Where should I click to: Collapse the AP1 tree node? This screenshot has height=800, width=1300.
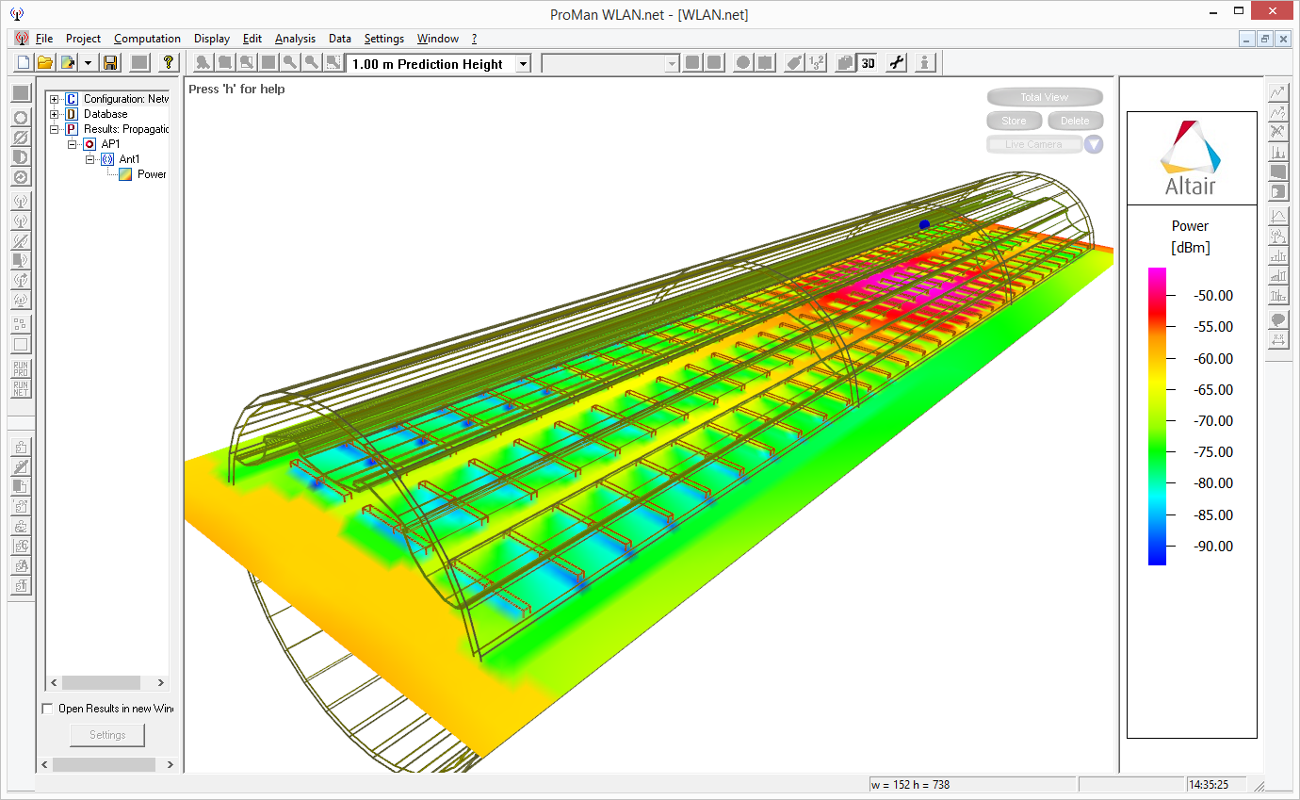(73, 144)
